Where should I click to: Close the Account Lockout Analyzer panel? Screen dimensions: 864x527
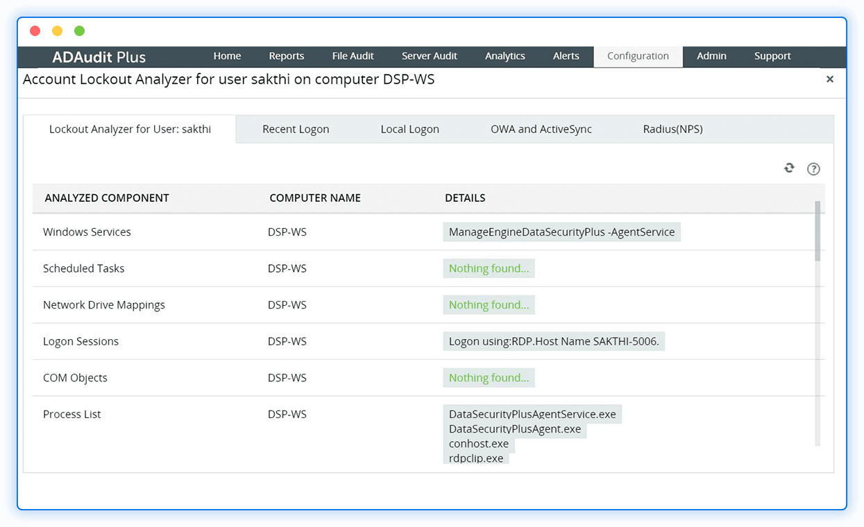830,79
